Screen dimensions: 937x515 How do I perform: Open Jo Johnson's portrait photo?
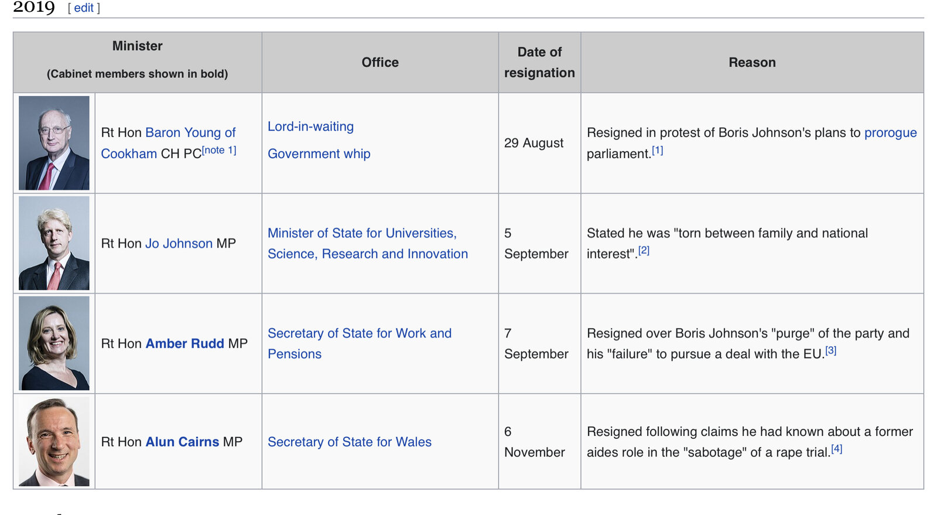(54, 243)
